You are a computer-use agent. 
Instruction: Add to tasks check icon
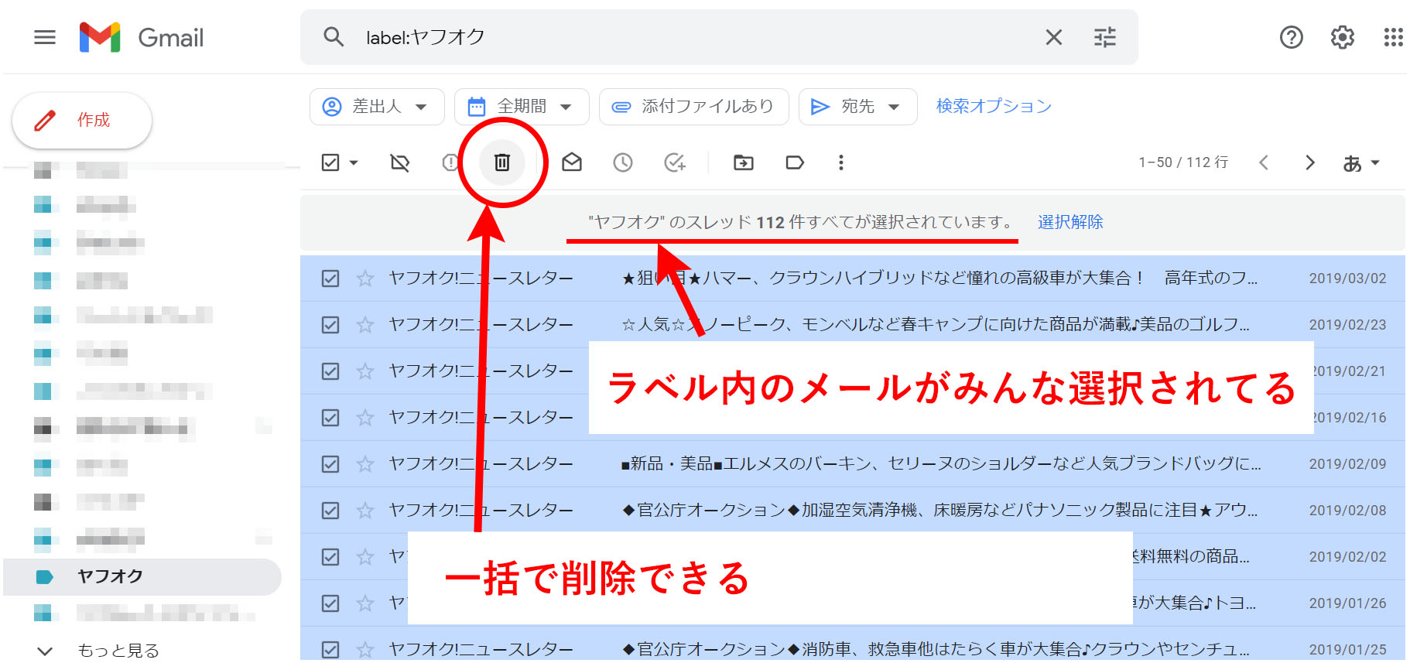(675, 162)
